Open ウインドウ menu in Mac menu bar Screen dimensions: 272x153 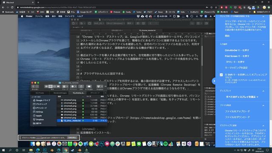[70, 16]
